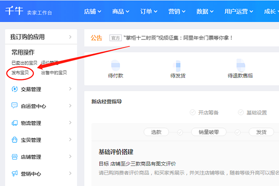This screenshot has width=279, height=186.
Task: Open the 交易管理 coin icon
Action: tap(14, 89)
